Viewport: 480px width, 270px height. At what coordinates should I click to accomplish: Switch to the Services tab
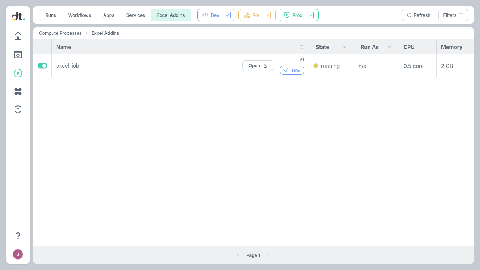[135, 15]
